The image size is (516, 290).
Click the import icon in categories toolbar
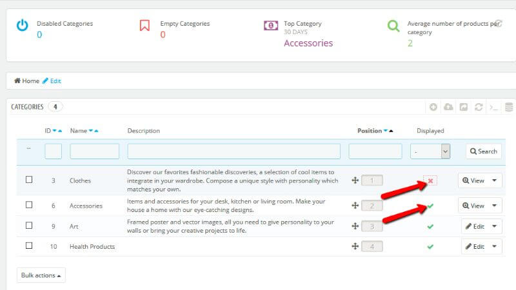pyautogui.click(x=463, y=107)
